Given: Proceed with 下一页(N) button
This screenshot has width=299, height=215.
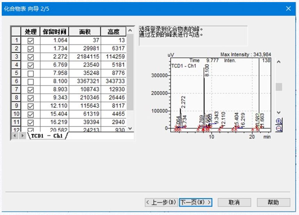Looking at the screenshot, I should [x=196, y=202].
